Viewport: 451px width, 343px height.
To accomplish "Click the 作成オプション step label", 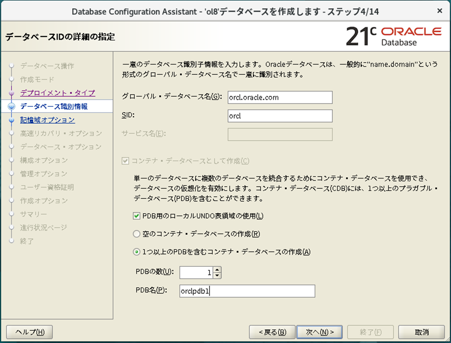I will (44, 201).
